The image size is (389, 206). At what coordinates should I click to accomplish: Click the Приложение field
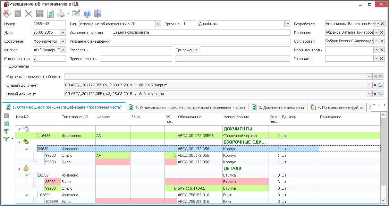click(245, 50)
